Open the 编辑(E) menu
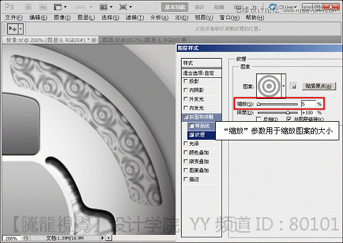 pos(38,17)
